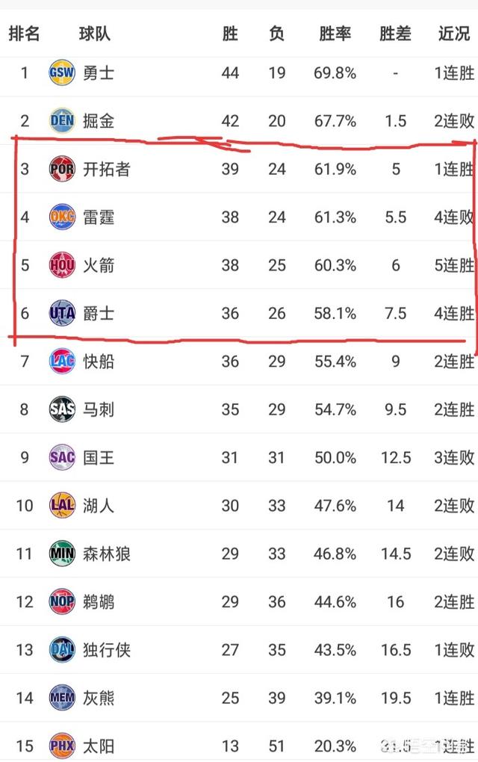The image size is (478, 762).
Task: Open team name 鹈鹕
Action: point(99,602)
